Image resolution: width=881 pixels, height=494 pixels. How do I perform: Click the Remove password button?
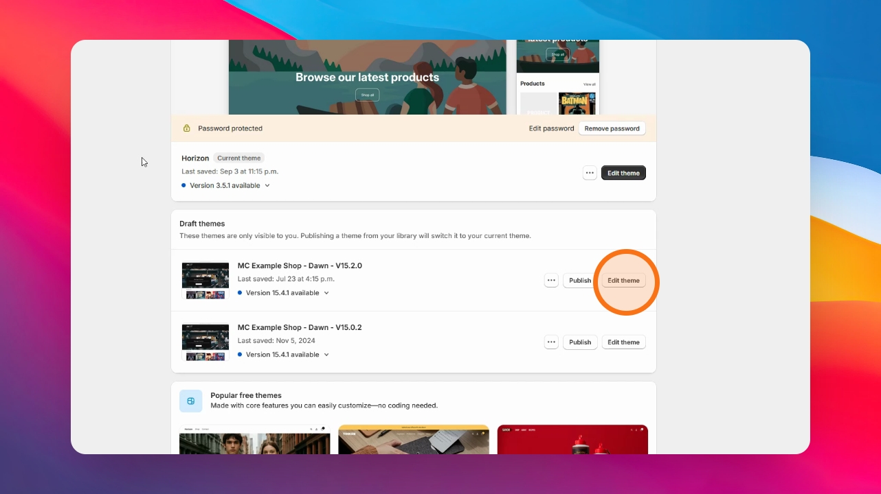point(612,128)
